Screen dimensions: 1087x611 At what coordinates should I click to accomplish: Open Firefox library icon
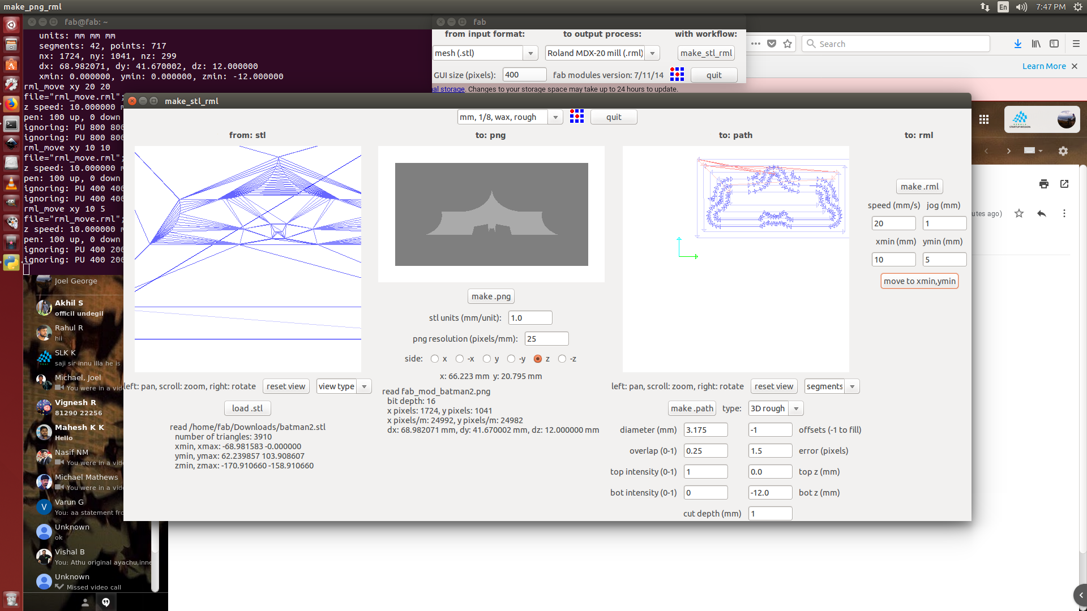(x=1036, y=44)
